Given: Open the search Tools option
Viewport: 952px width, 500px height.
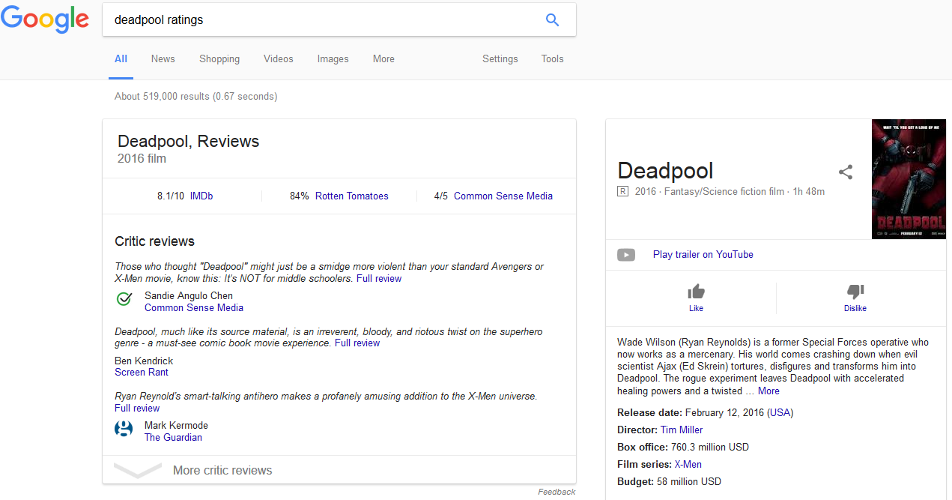Looking at the screenshot, I should (552, 59).
